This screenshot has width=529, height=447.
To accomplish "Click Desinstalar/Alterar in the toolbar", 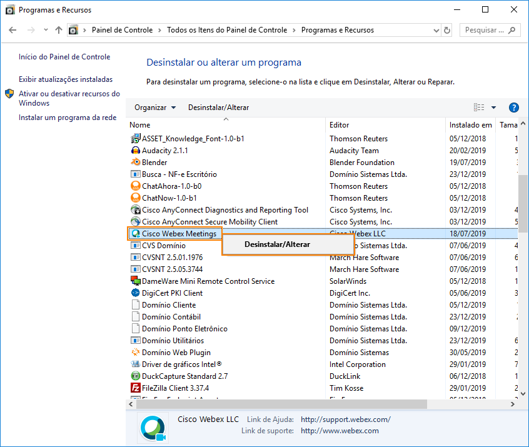I will click(219, 108).
